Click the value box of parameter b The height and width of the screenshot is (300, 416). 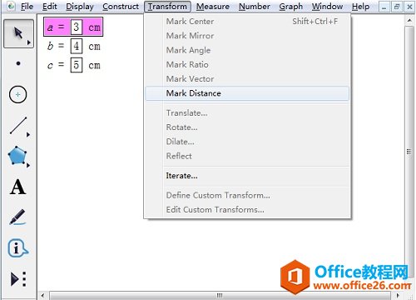pos(77,46)
